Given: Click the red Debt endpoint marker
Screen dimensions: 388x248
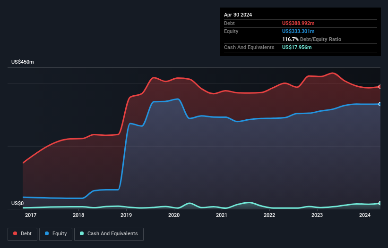Looking at the screenshot, I should pyautogui.click(x=380, y=87).
